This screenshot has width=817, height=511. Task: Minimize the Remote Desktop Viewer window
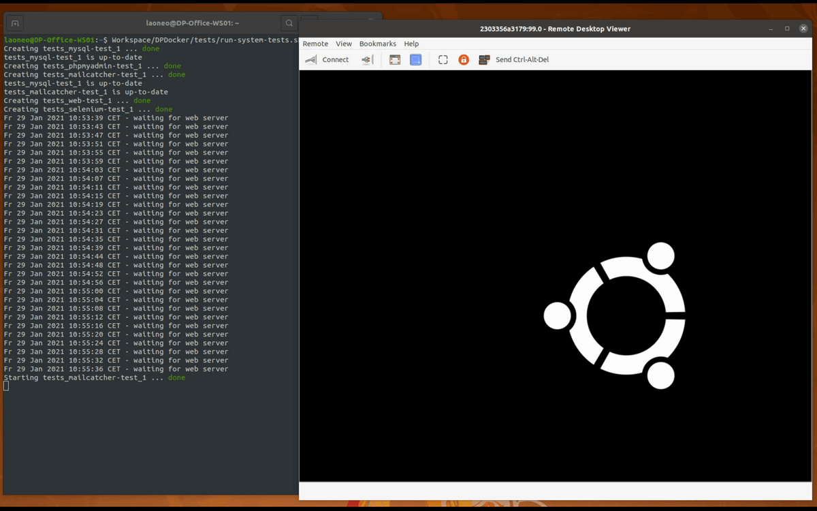[x=771, y=29]
